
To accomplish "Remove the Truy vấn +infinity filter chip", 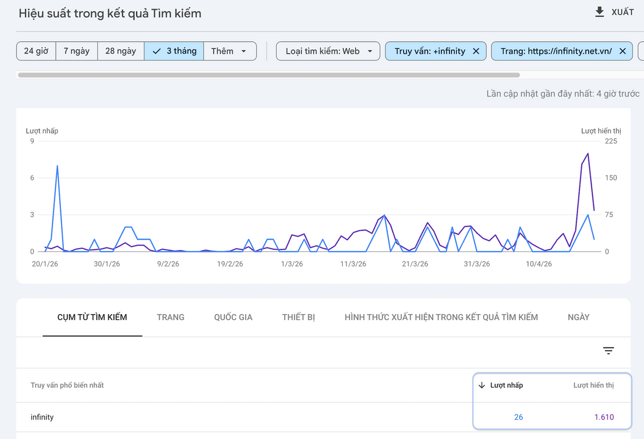I will [476, 51].
